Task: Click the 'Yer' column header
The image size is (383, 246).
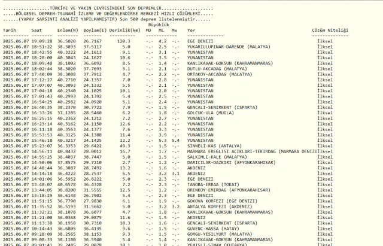Action: click(x=191, y=31)
